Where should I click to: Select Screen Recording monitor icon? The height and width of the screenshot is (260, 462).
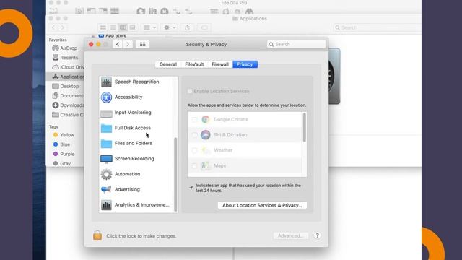(106, 159)
